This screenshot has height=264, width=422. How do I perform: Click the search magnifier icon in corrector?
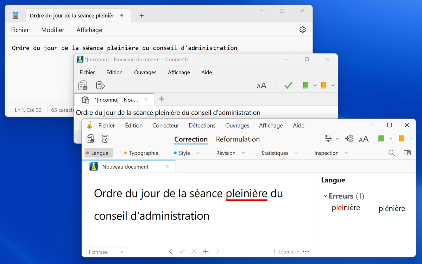tap(391, 153)
